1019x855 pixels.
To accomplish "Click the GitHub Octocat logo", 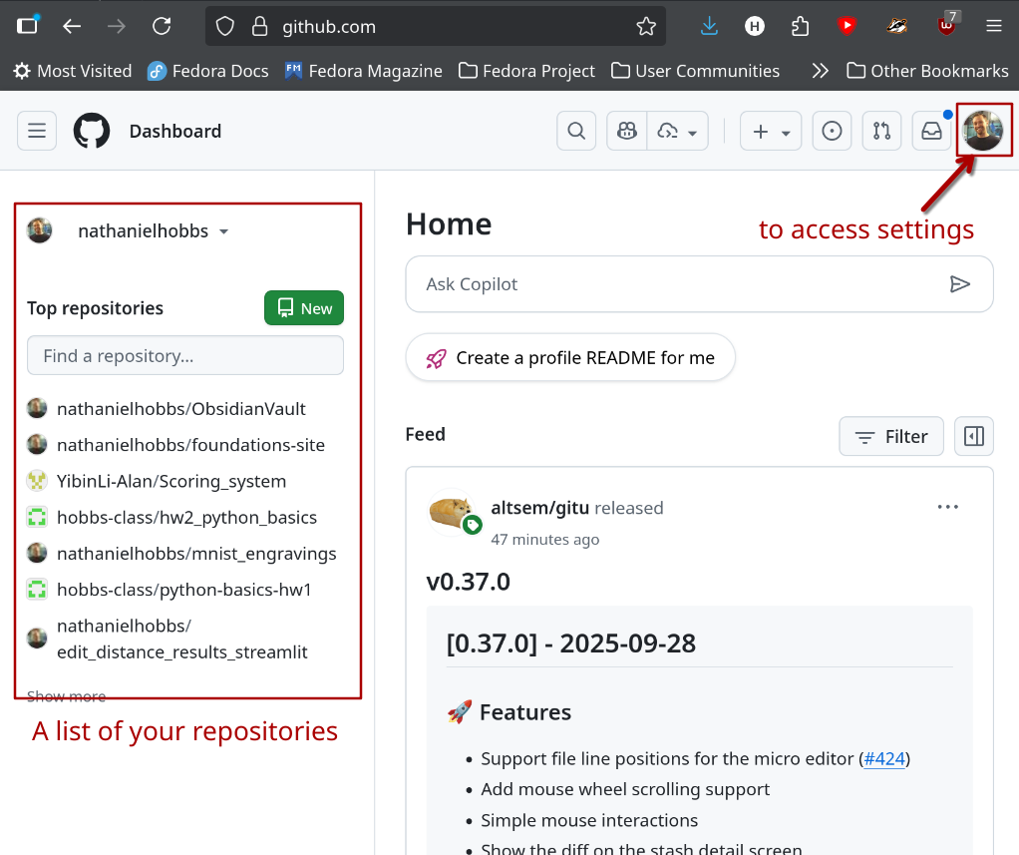I will tap(91, 130).
